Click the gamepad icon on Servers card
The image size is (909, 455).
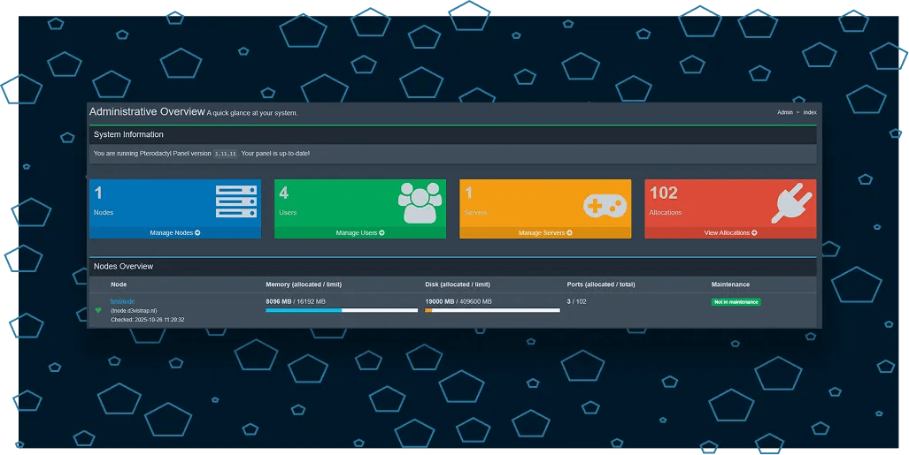(x=605, y=205)
